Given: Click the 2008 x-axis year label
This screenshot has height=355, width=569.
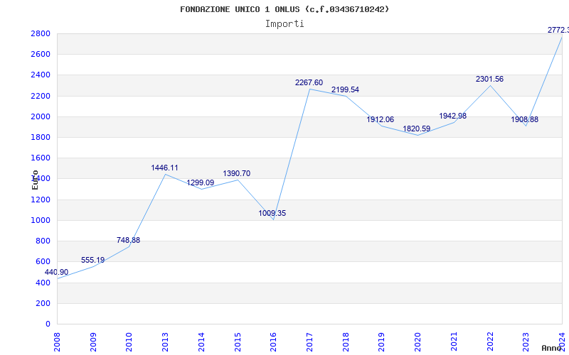Looking at the screenshot, I should click(58, 342).
